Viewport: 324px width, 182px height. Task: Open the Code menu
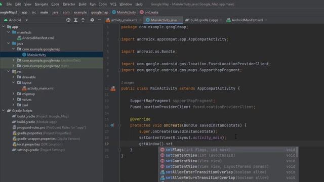tap(55, 4)
